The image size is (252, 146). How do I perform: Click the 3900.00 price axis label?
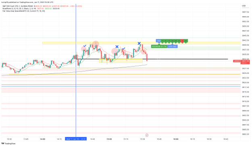point(246,120)
